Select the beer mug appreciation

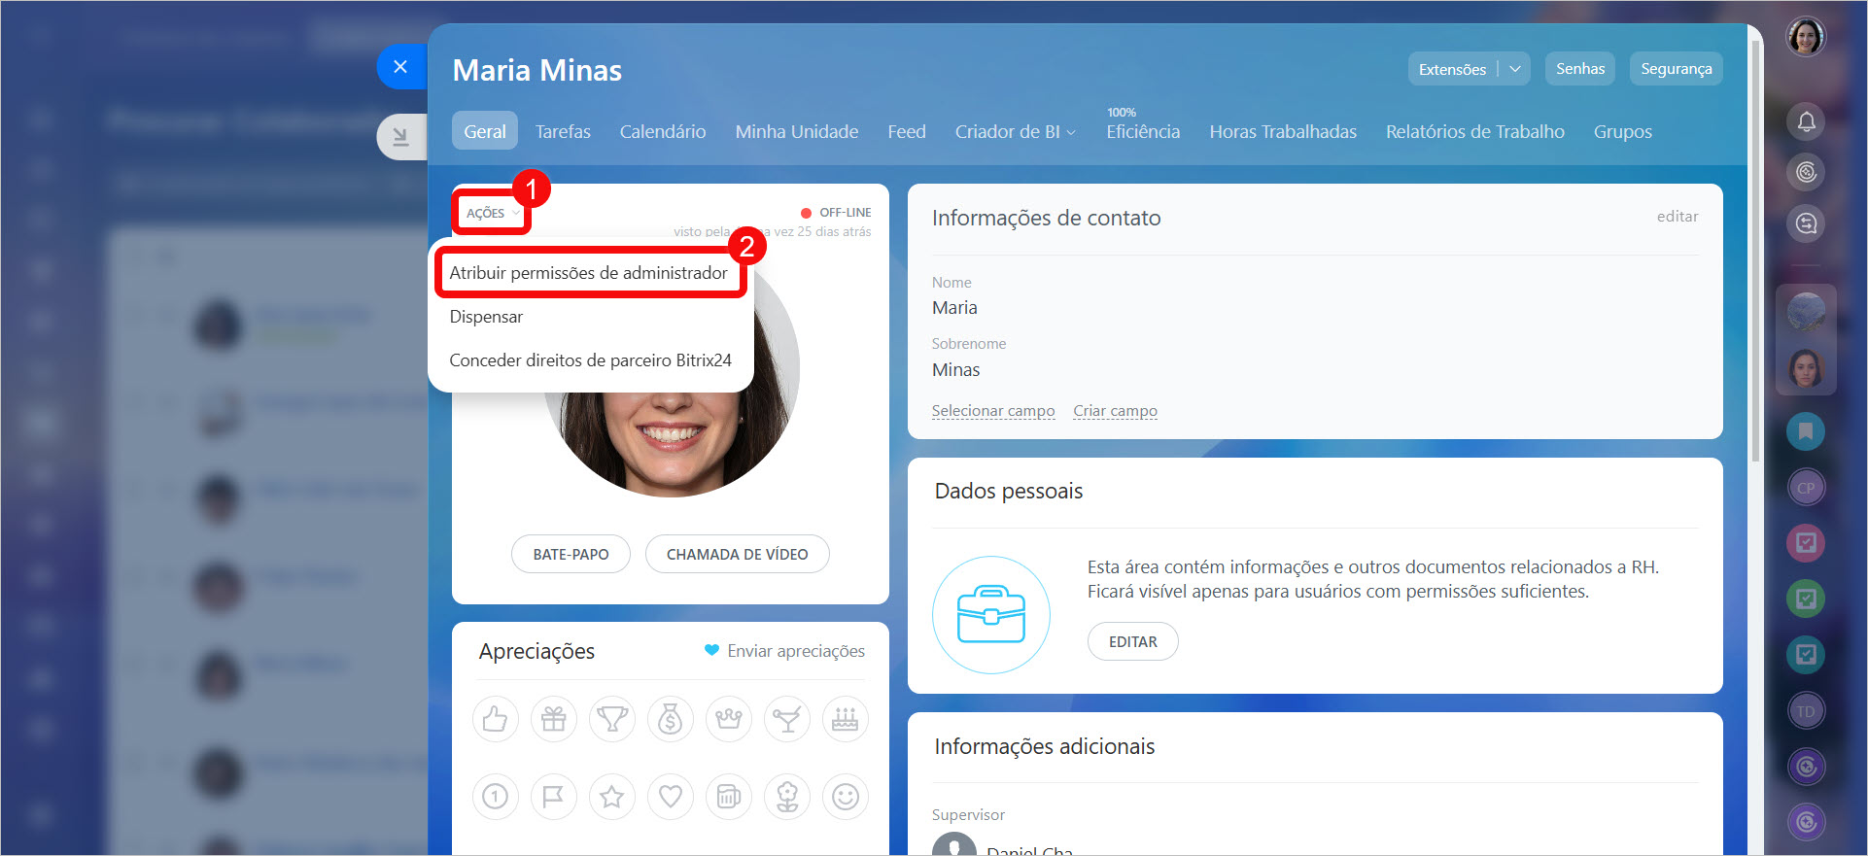coord(729,797)
